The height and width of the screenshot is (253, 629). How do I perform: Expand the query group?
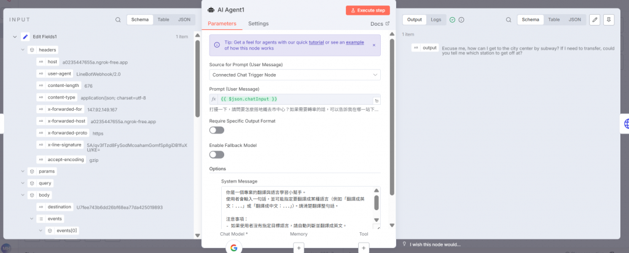[x=23, y=183]
